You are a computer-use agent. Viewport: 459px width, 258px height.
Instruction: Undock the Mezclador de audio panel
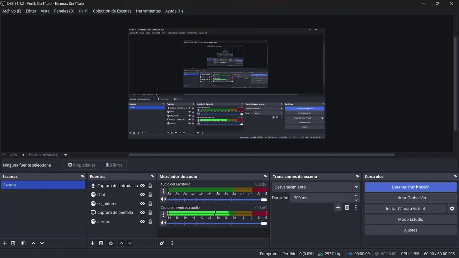coord(266,177)
